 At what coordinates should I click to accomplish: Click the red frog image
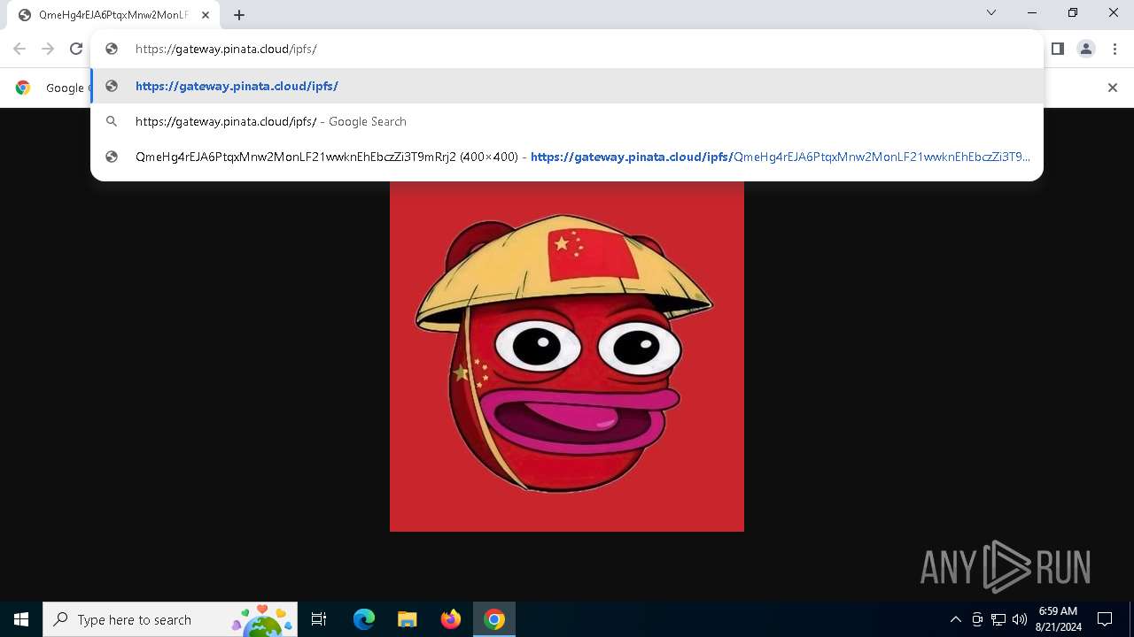tap(567, 355)
